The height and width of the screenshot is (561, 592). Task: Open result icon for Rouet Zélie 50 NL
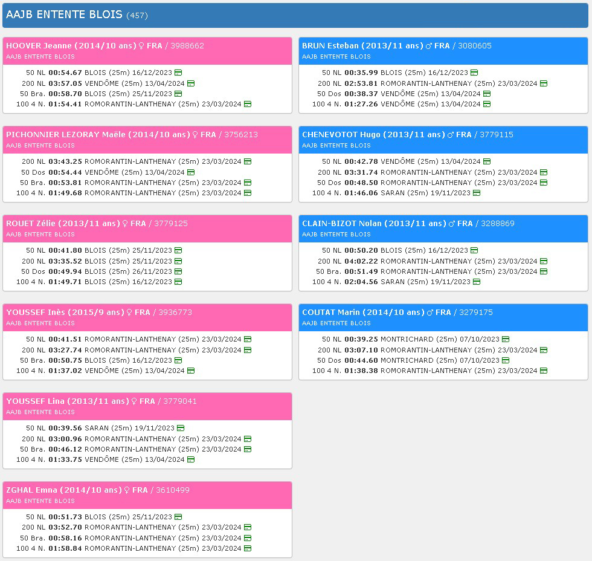click(178, 250)
